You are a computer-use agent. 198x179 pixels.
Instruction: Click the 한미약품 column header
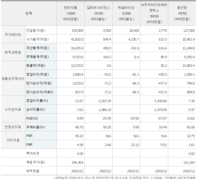71,13
